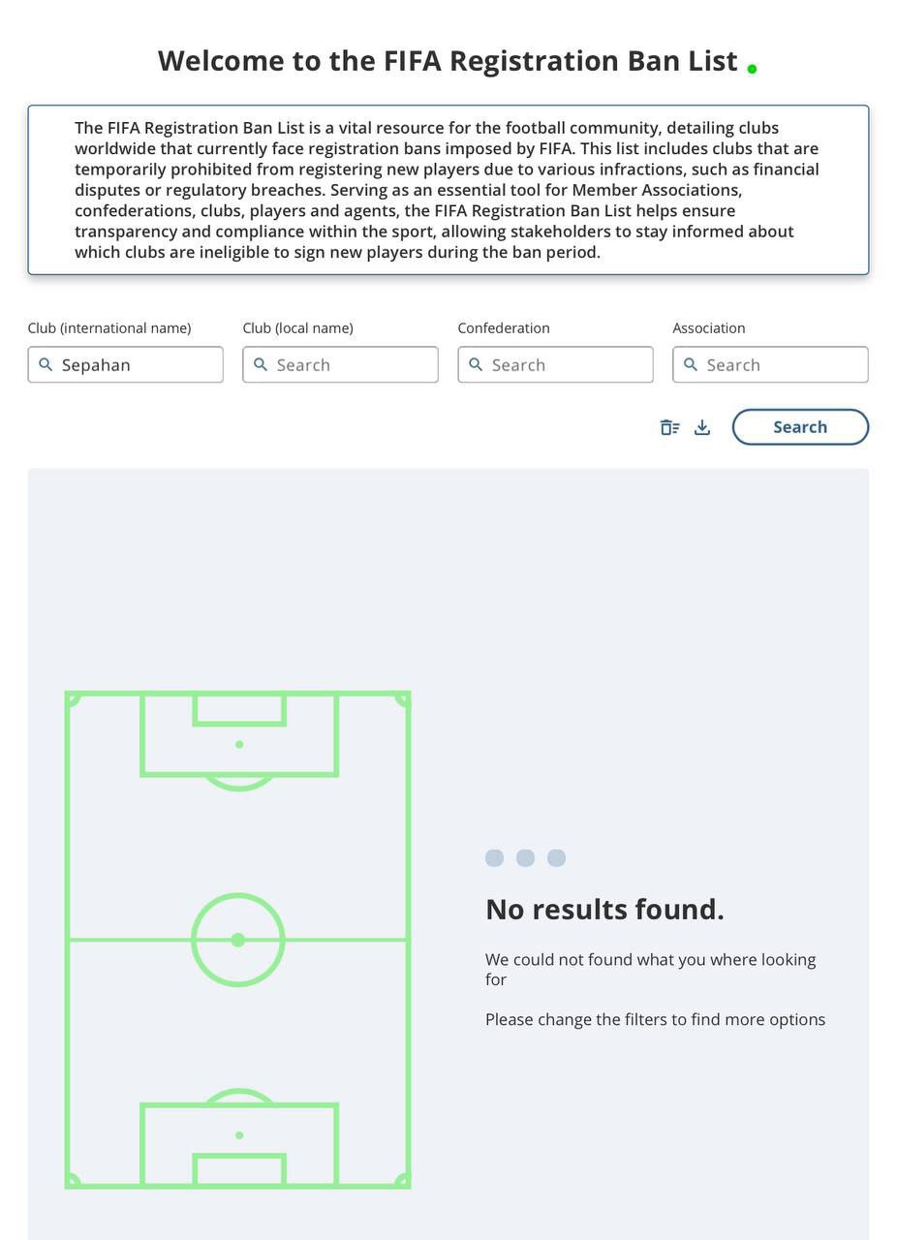The height and width of the screenshot is (1240, 897).
Task: Click the magnifier icon beside Sepahan
Action: click(x=46, y=364)
